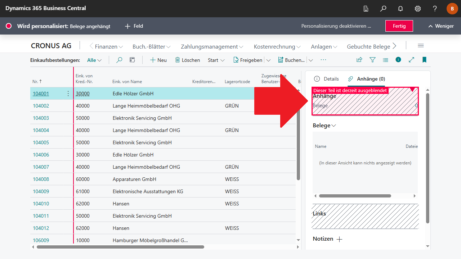Open order number 104002
The image size is (461, 259).
click(x=41, y=106)
